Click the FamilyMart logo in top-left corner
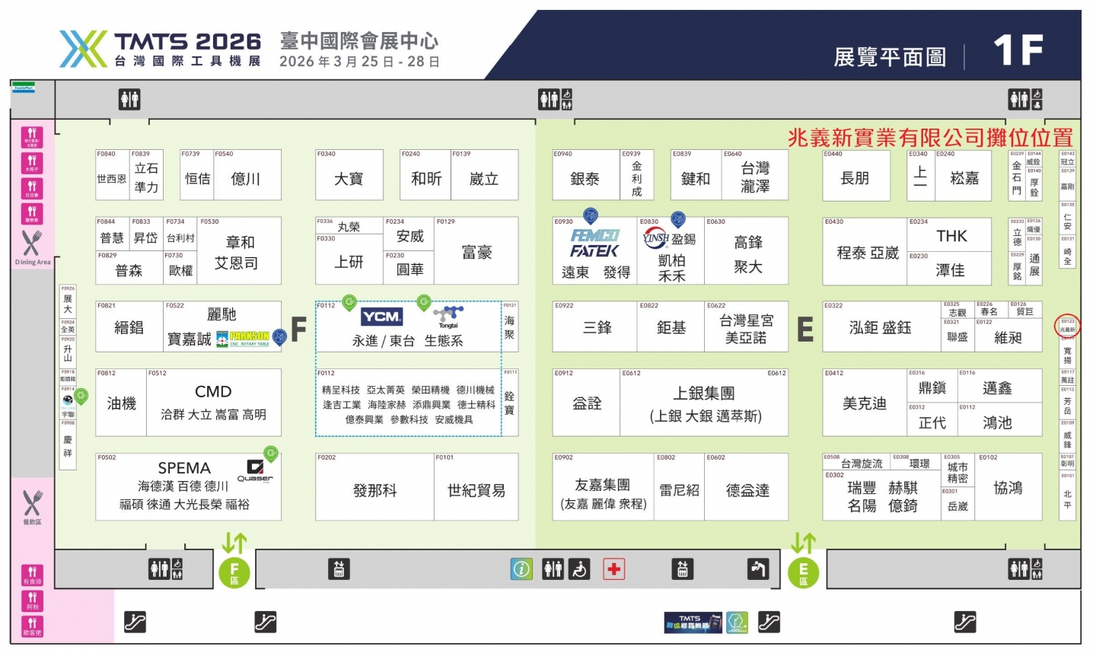This screenshot has height=653, width=1096. click(x=23, y=88)
